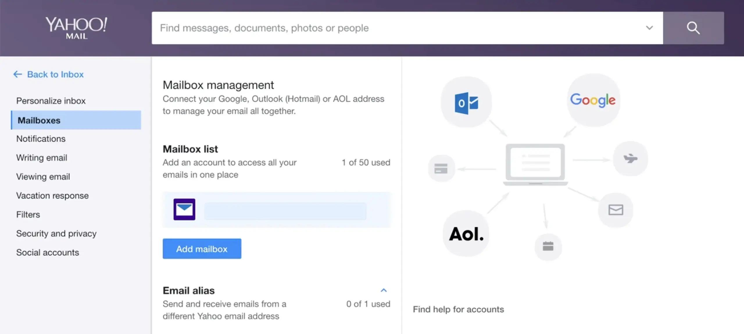Click the Aol. logo in the illustration
The width and height of the screenshot is (744, 334).
[x=466, y=234]
